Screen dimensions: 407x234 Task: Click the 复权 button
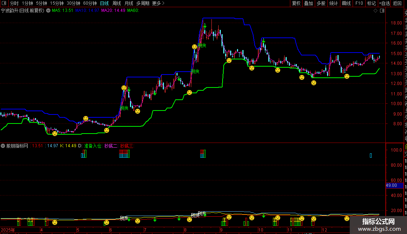click(296, 3)
